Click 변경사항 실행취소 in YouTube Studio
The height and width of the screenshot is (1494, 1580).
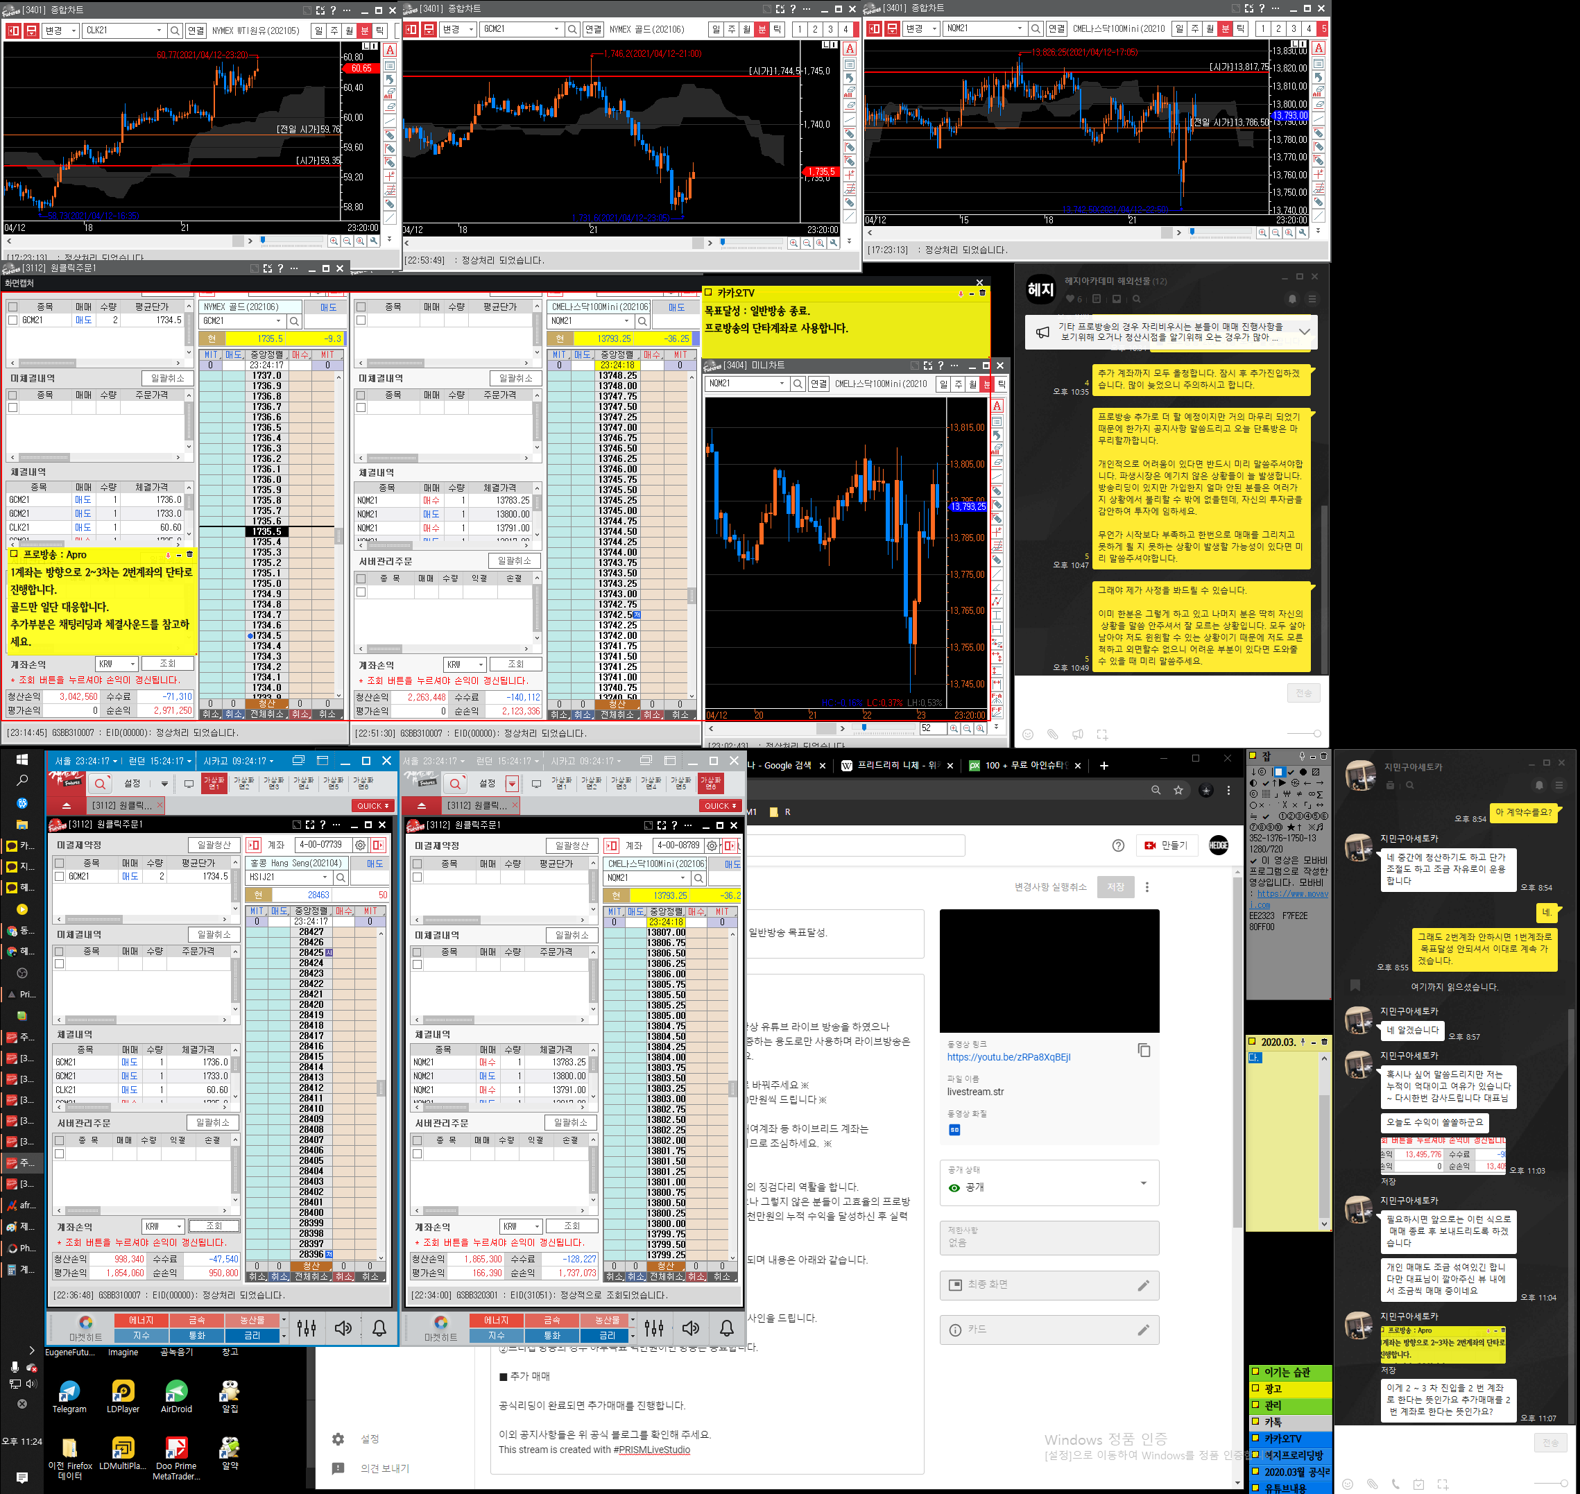pyautogui.click(x=1049, y=887)
